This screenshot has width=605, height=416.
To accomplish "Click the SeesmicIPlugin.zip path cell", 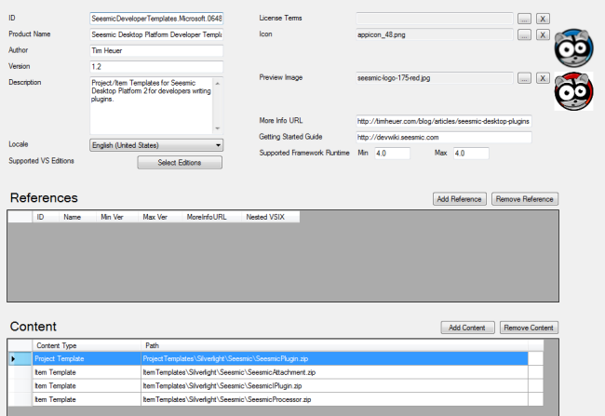I will 334,386.
